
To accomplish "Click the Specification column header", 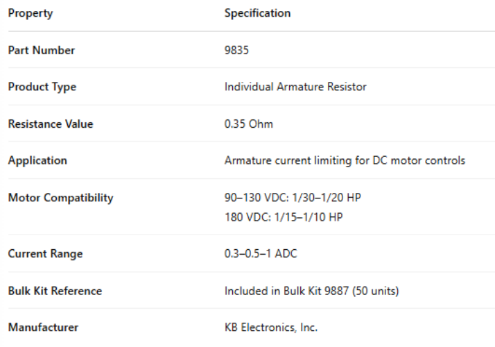I will tap(257, 13).
